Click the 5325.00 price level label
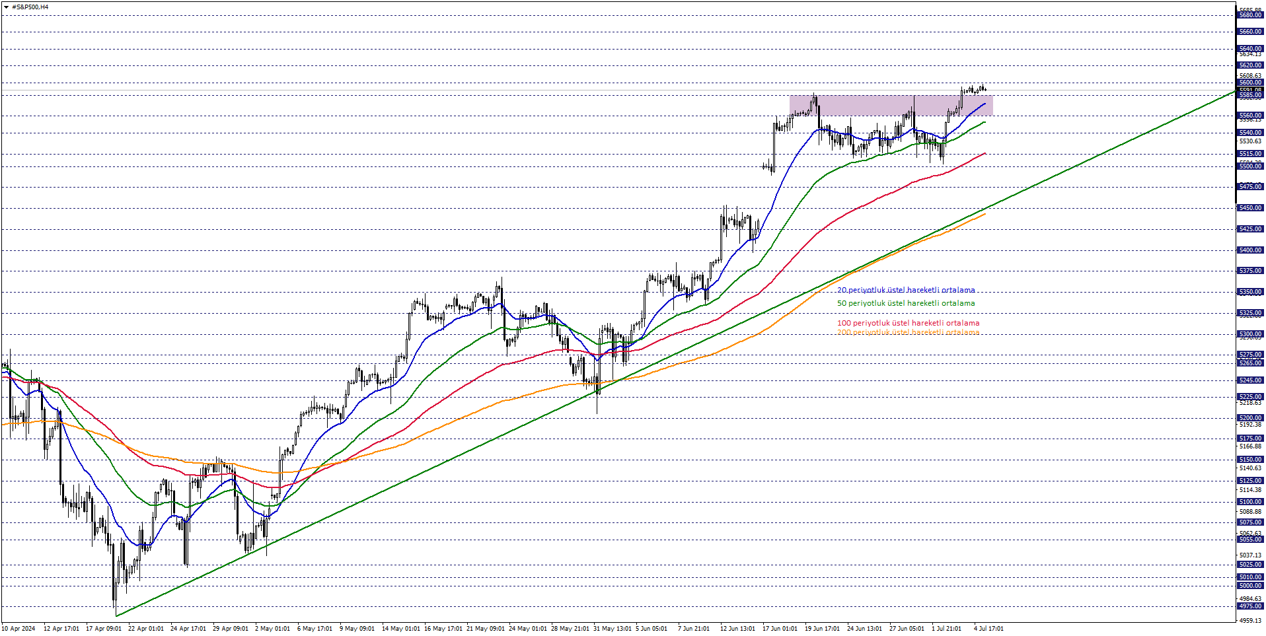Screen dimensions: 1266x636 1250,313
